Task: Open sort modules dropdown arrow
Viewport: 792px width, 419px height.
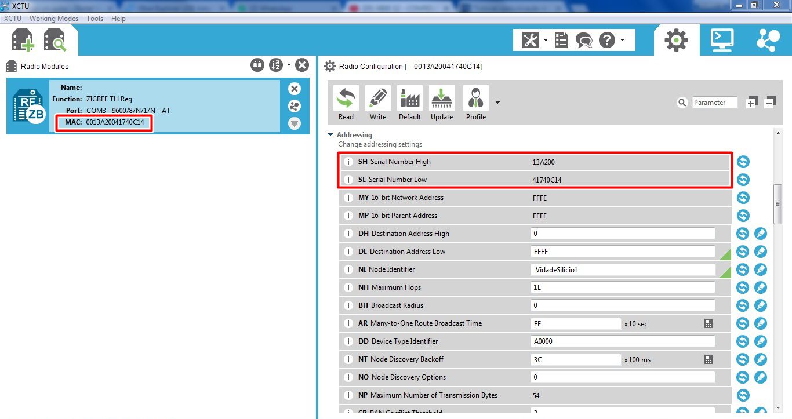Action: [x=289, y=65]
